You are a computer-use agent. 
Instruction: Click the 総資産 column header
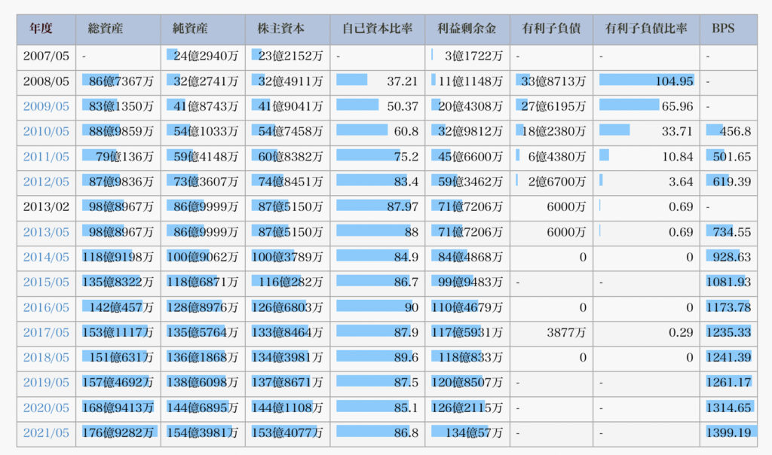118,29
